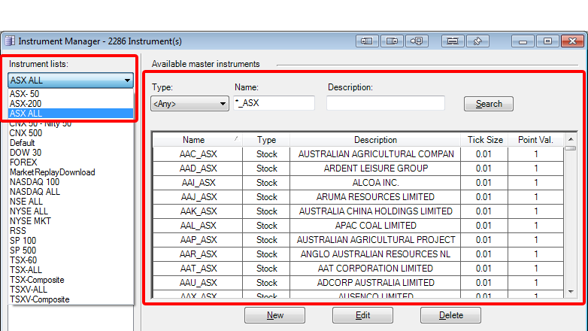Select highlighted ASX ALL list entry
Viewport: 588px width, 331px height.
click(x=71, y=114)
